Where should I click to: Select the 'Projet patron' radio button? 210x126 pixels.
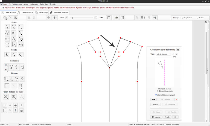182,18
